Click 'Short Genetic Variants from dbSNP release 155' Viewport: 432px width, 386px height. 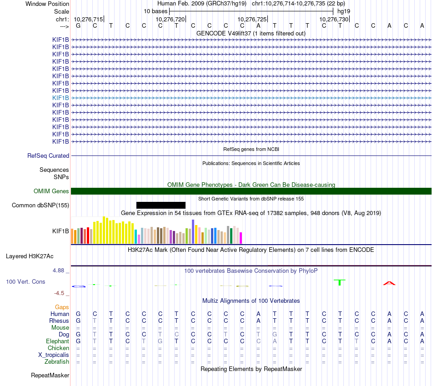click(x=251, y=199)
